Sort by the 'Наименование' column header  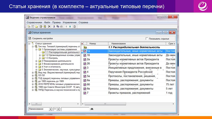click(x=137, y=44)
